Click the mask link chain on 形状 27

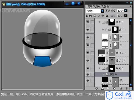[x=107, y=61]
